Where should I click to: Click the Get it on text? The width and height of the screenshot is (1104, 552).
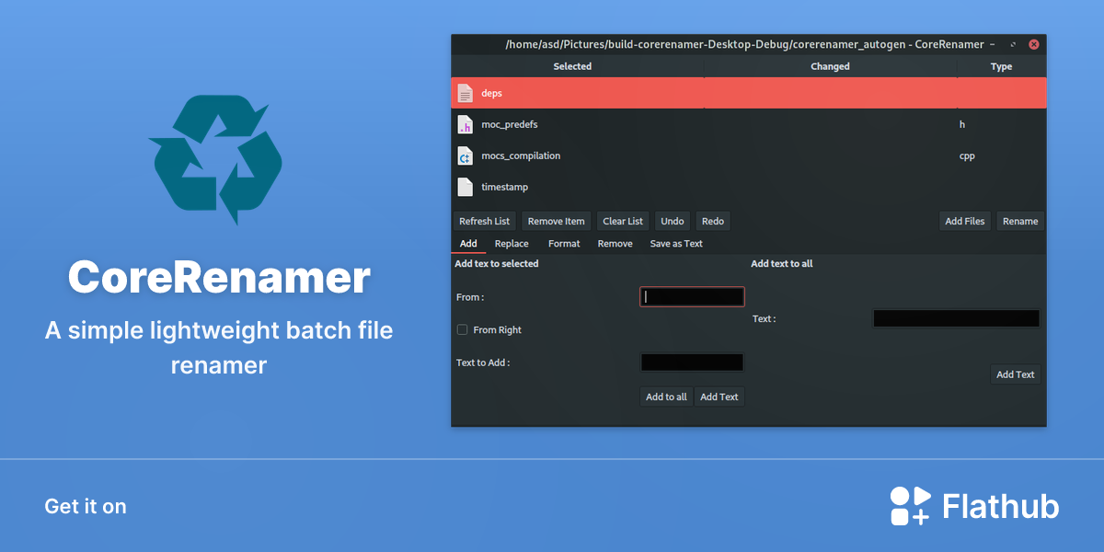[86, 506]
